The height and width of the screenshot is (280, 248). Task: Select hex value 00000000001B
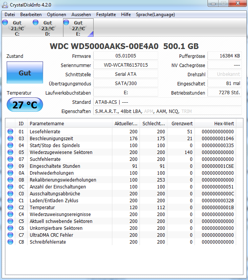pyautogui.click(x=218, y=208)
